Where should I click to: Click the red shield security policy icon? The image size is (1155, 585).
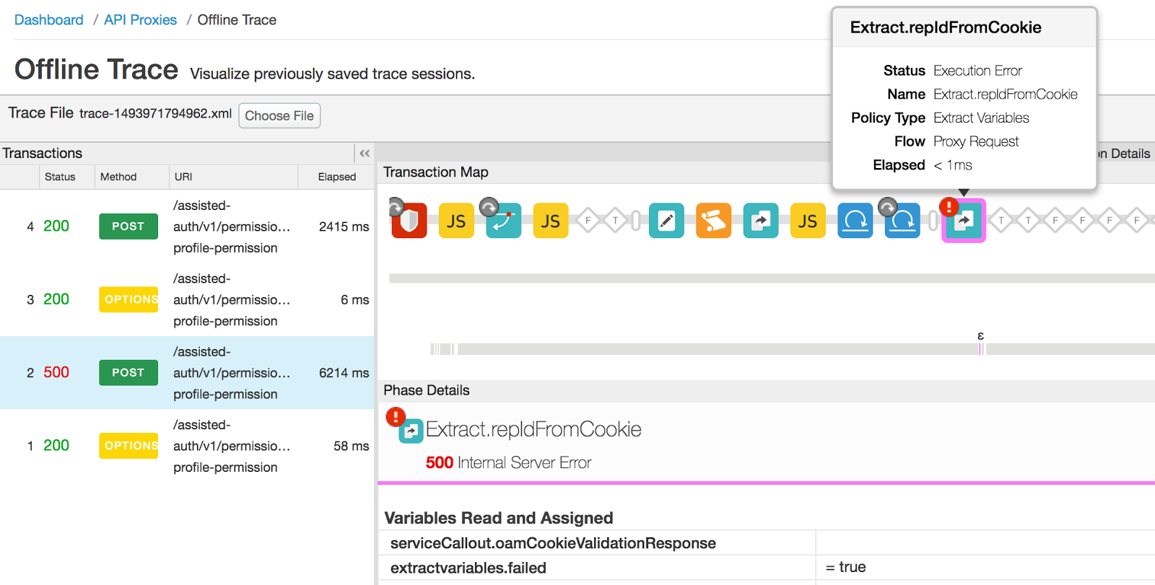point(409,221)
